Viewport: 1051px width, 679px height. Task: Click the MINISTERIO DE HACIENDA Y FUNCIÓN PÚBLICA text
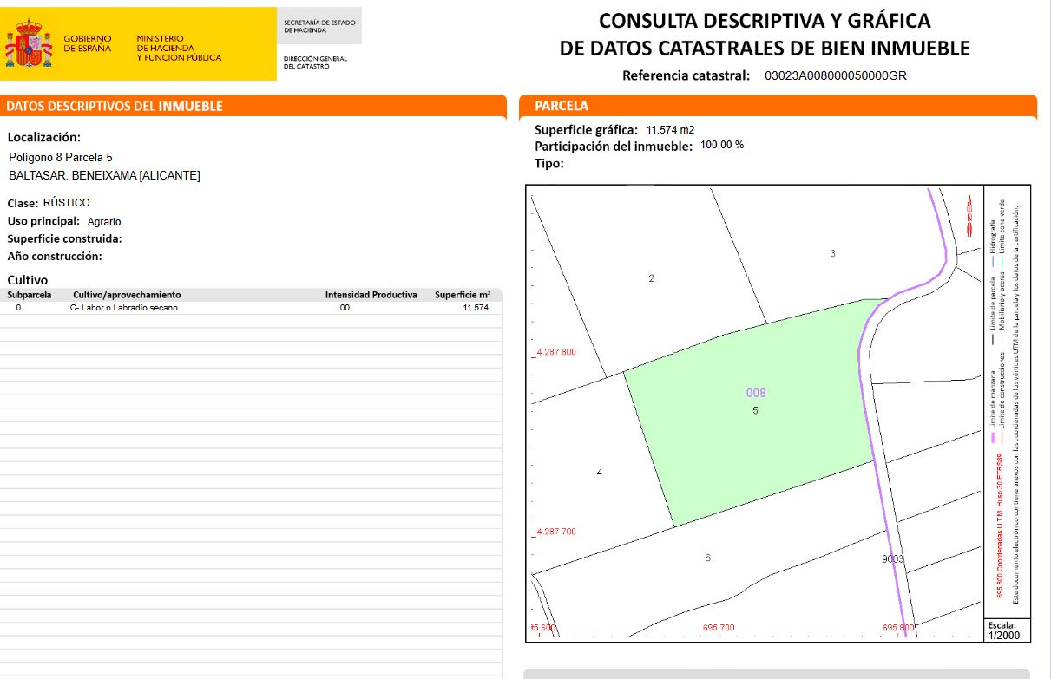point(179,49)
